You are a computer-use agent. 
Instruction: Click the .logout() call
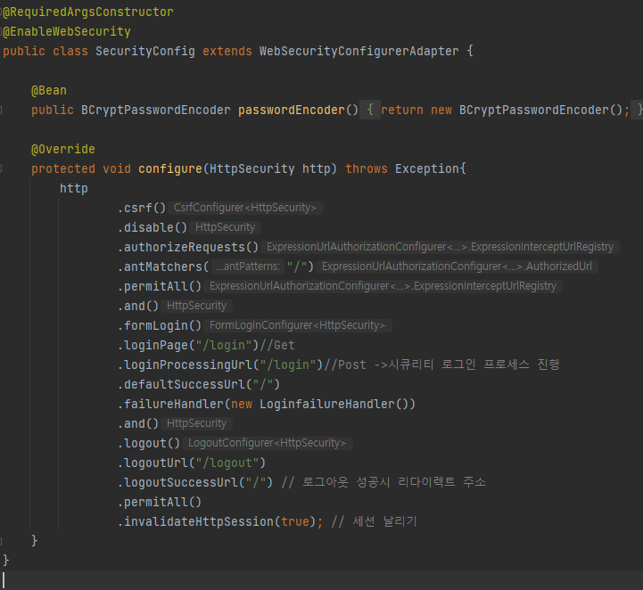click(149, 443)
